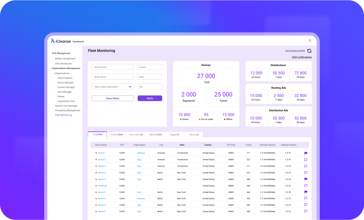Open Device Manager in the sidebar
Image resolution: width=364 pixels, height=220 pixels.
point(65,83)
